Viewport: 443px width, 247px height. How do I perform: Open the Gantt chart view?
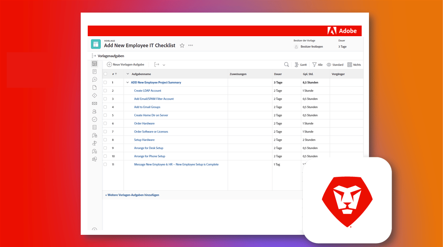(300, 64)
